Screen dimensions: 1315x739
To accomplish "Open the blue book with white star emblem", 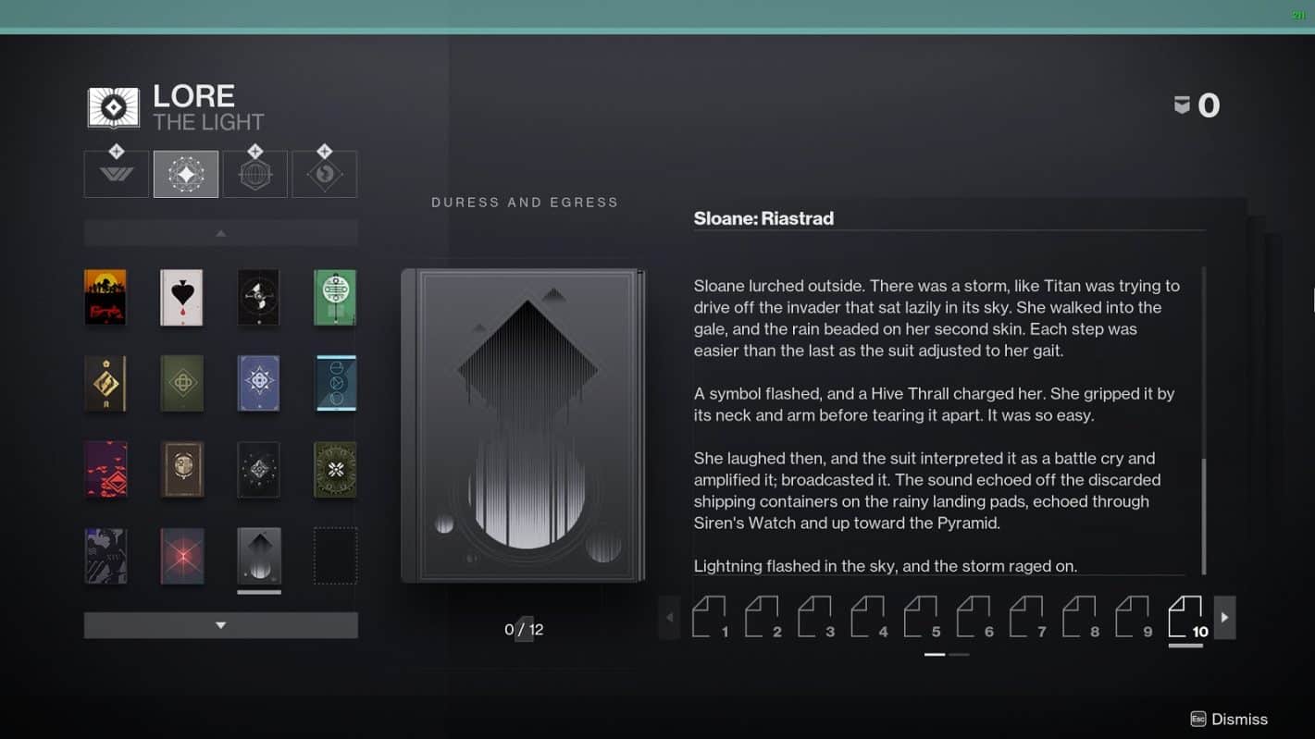I will [258, 383].
